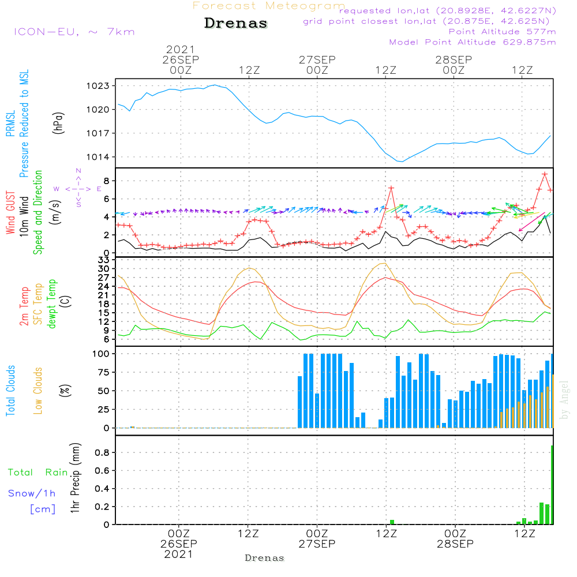
Task: Click the small green rain bar near 27SEP 12Z
Action: [392, 522]
